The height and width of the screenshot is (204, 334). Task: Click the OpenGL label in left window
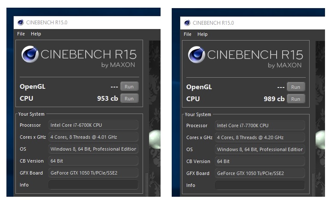[x=33, y=87]
